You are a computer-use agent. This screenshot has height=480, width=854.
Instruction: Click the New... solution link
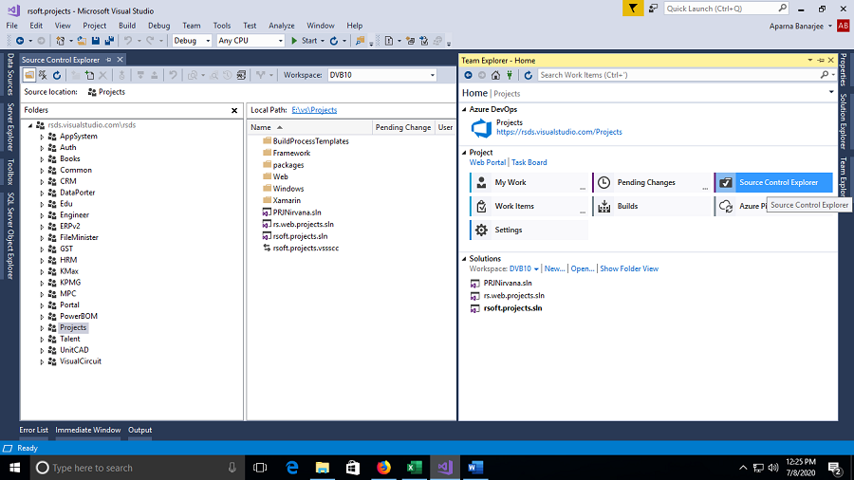554,268
